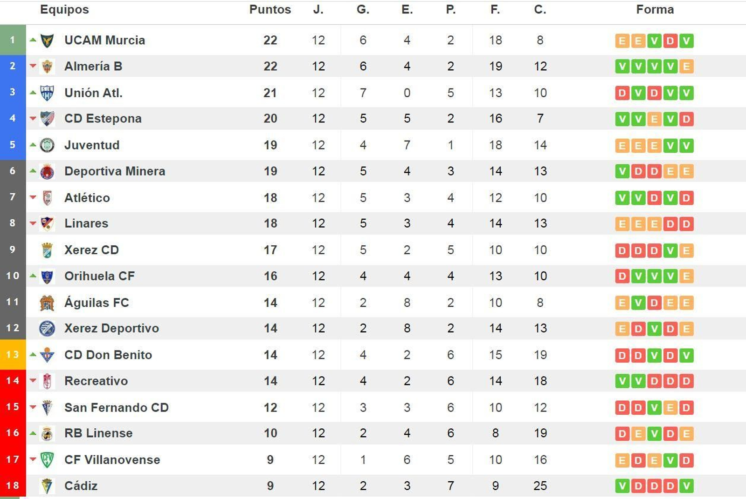
Task: Toggle the up arrow beside CD Don Benito
Action: [33, 355]
